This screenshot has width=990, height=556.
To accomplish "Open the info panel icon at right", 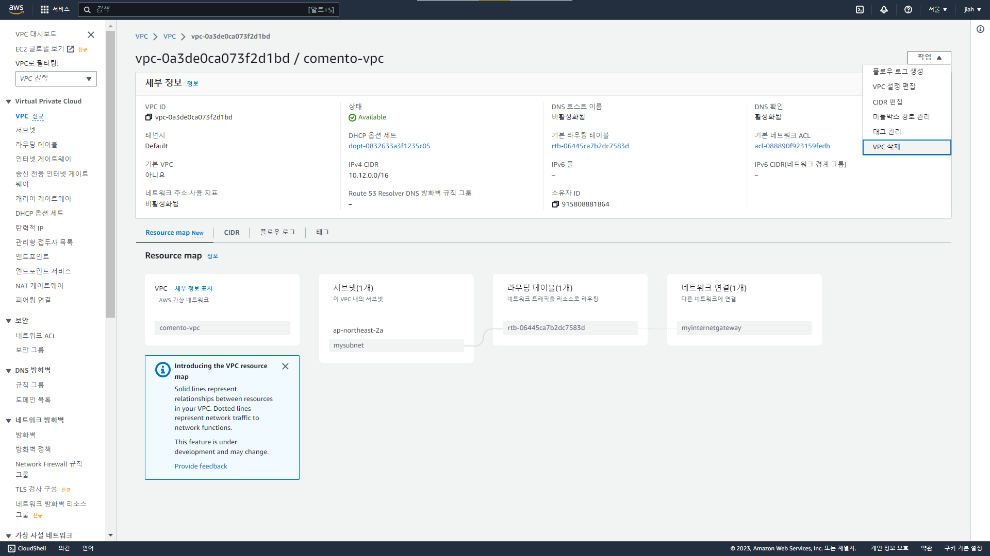I will (x=980, y=29).
